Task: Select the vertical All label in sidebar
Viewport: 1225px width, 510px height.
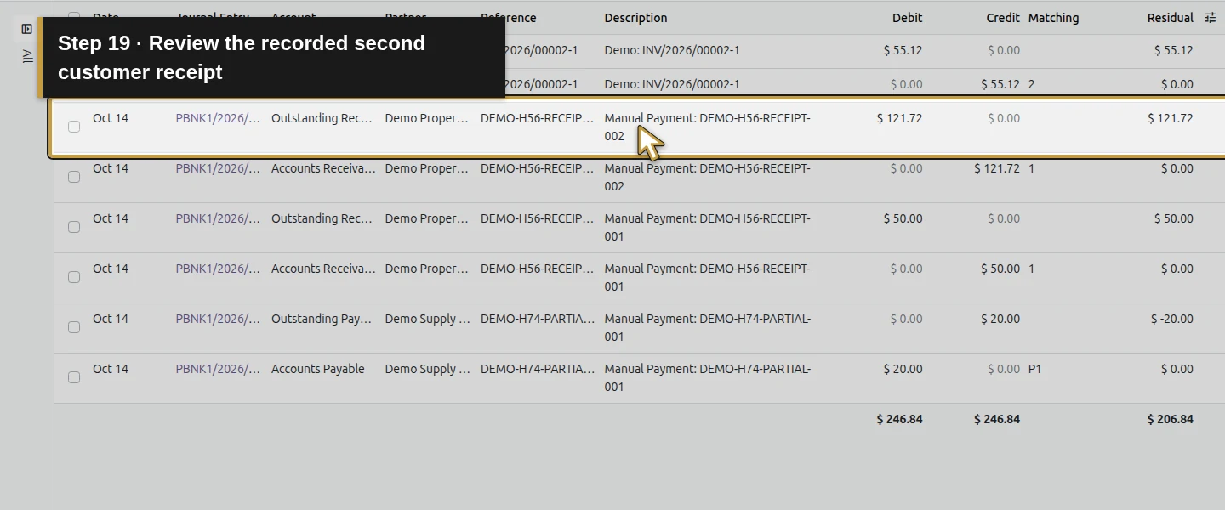Action: click(x=27, y=56)
